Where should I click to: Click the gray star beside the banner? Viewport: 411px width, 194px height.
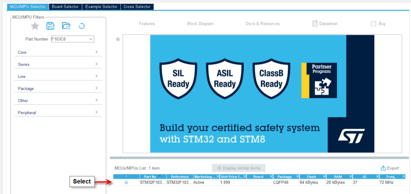118,39
